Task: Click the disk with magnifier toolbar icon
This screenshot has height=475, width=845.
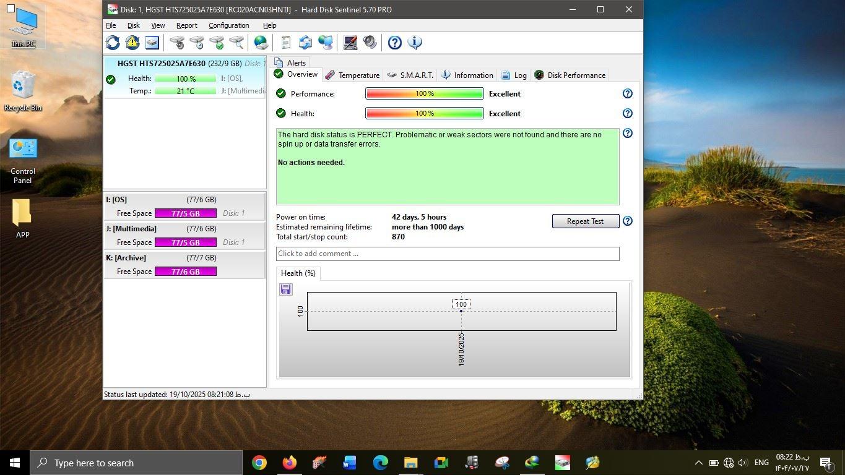Action: [x=236, y=43]
